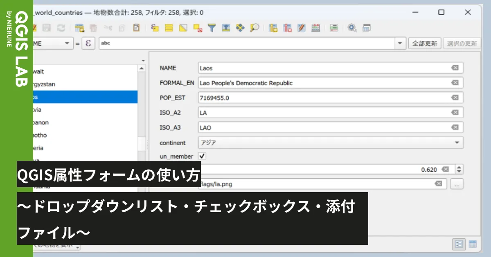491x257 pixels.
Task: Open the すべての地物を表示 filter dropdown
Action: click(x=77, y=248)
